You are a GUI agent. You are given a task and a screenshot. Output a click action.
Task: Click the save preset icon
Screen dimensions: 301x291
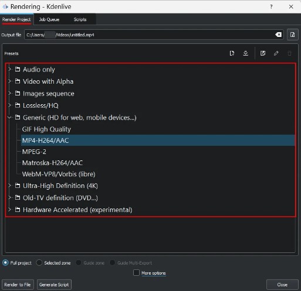pos(263,53)
